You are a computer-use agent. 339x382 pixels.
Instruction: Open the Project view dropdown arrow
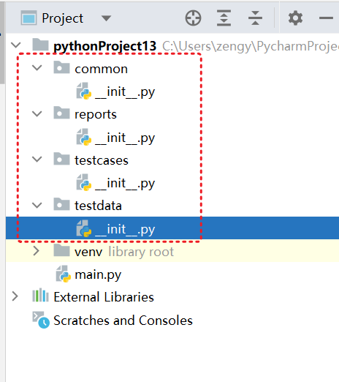(x=106, y=18)
